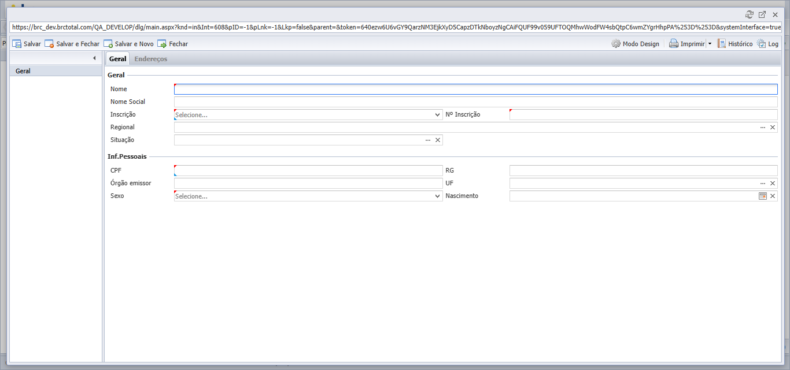Click the Imprimir printer icon
790x370 pixels.
coord(674,44)
